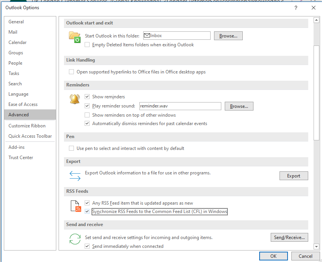322x262 pixels.
Task: Click the folder icon under Outlook start and exit
Action: [x=74, y=37]
